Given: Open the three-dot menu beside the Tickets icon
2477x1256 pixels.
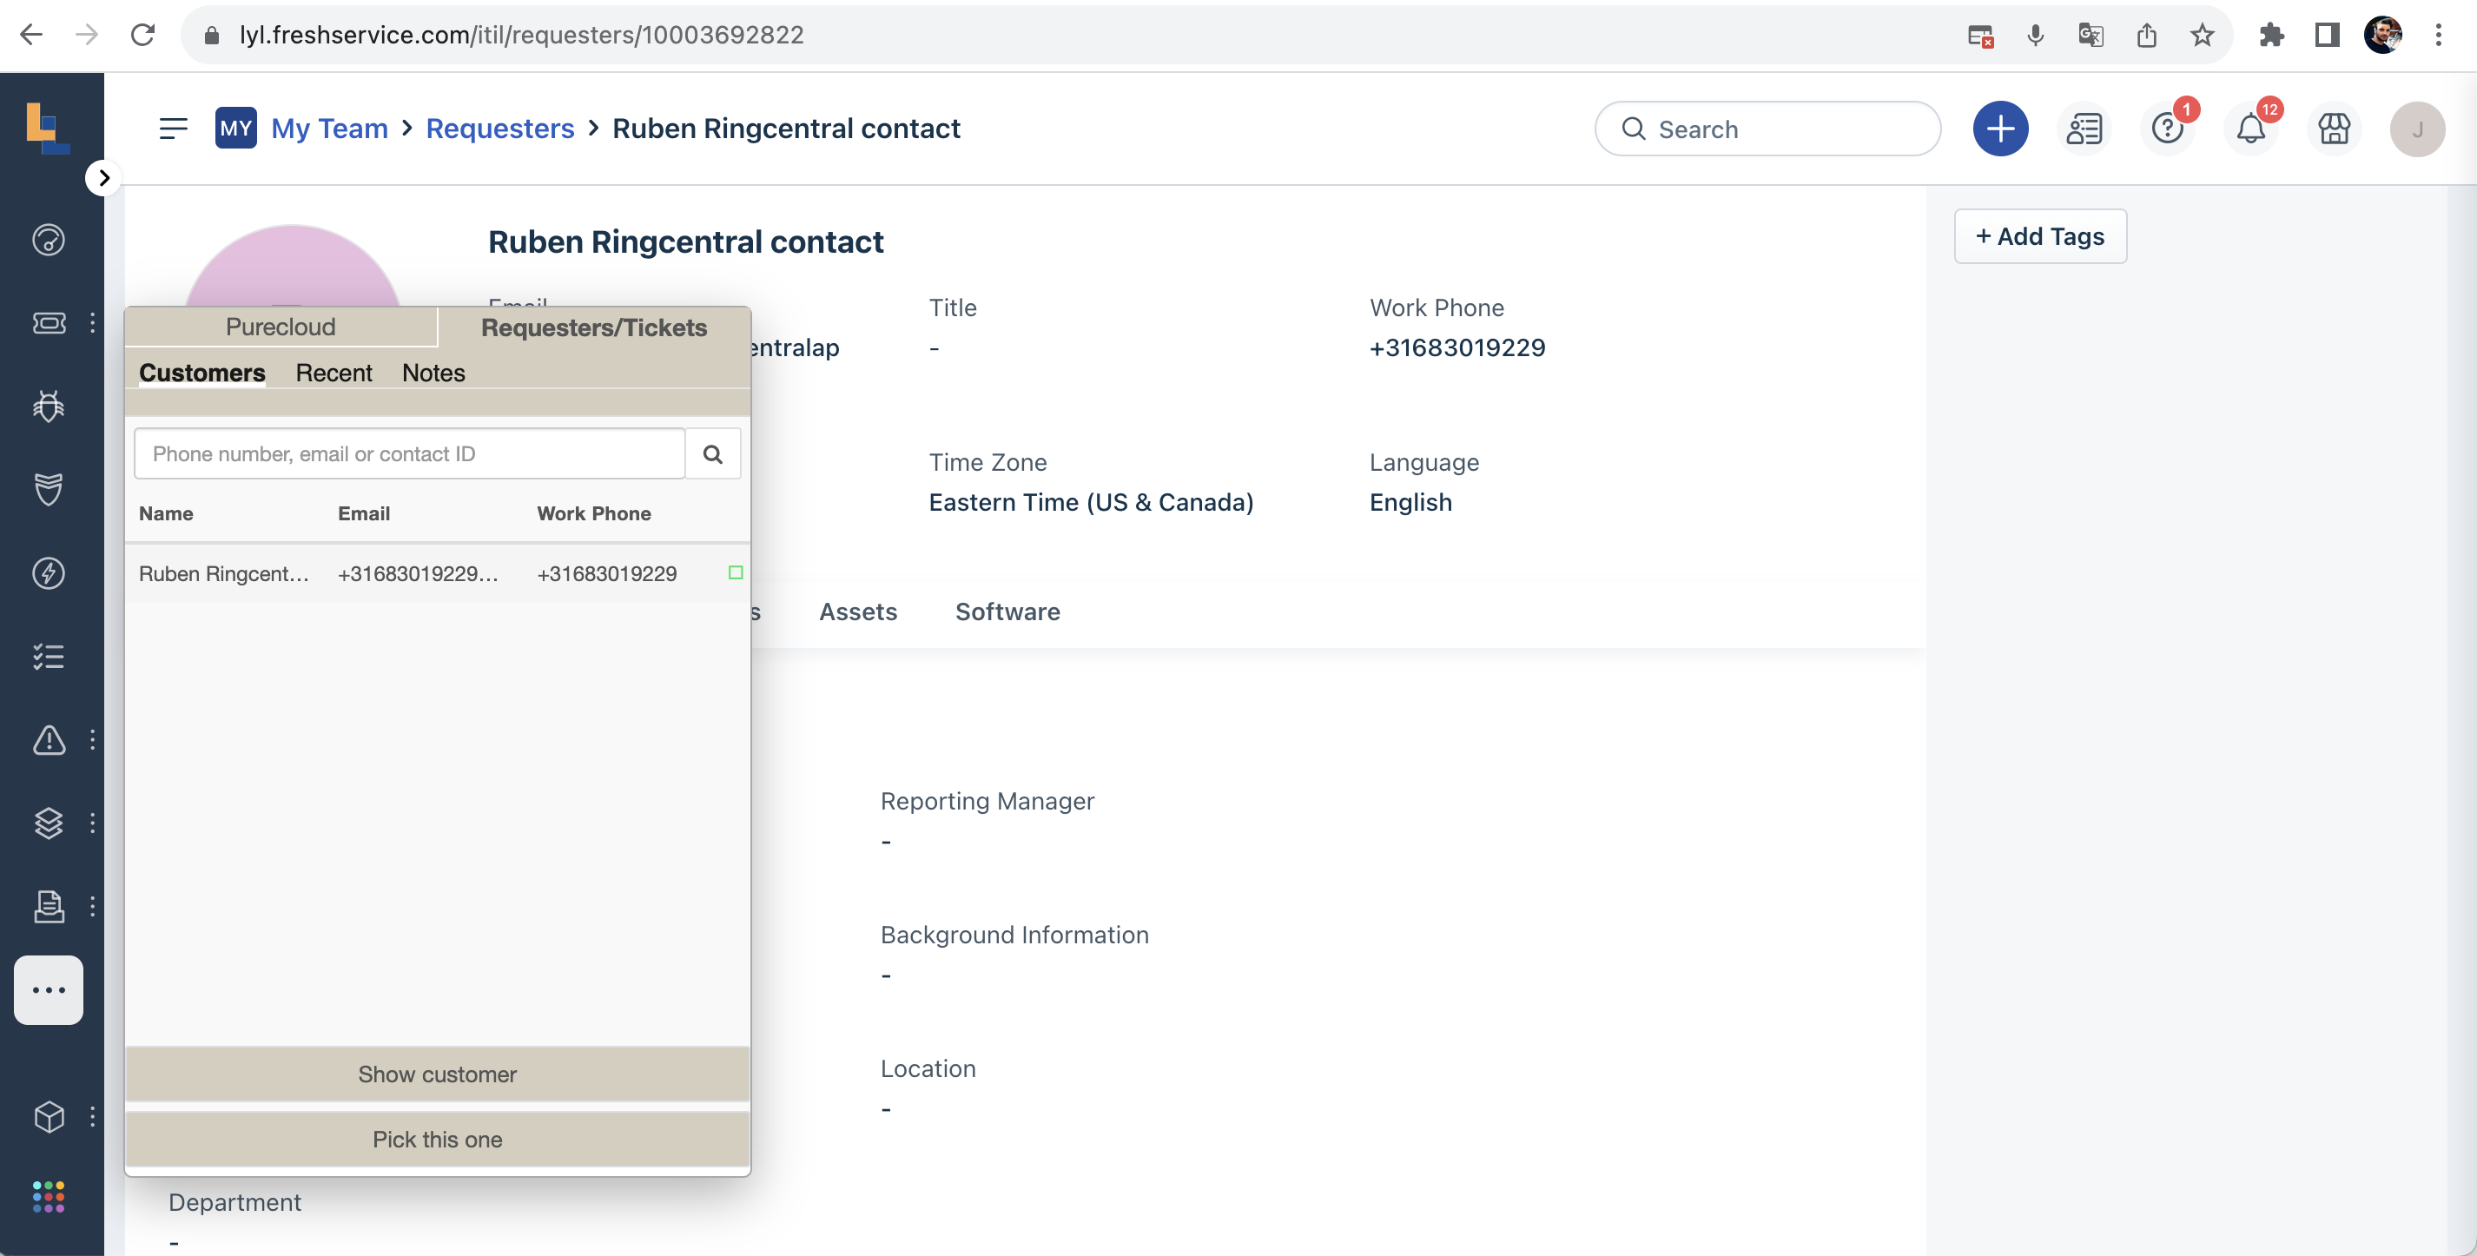Looking at the screenshot, I should pyautogui.click(x=92, y=323).
